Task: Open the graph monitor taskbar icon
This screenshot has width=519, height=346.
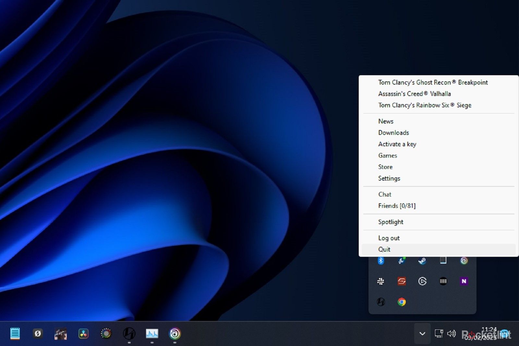Action: 152,333
